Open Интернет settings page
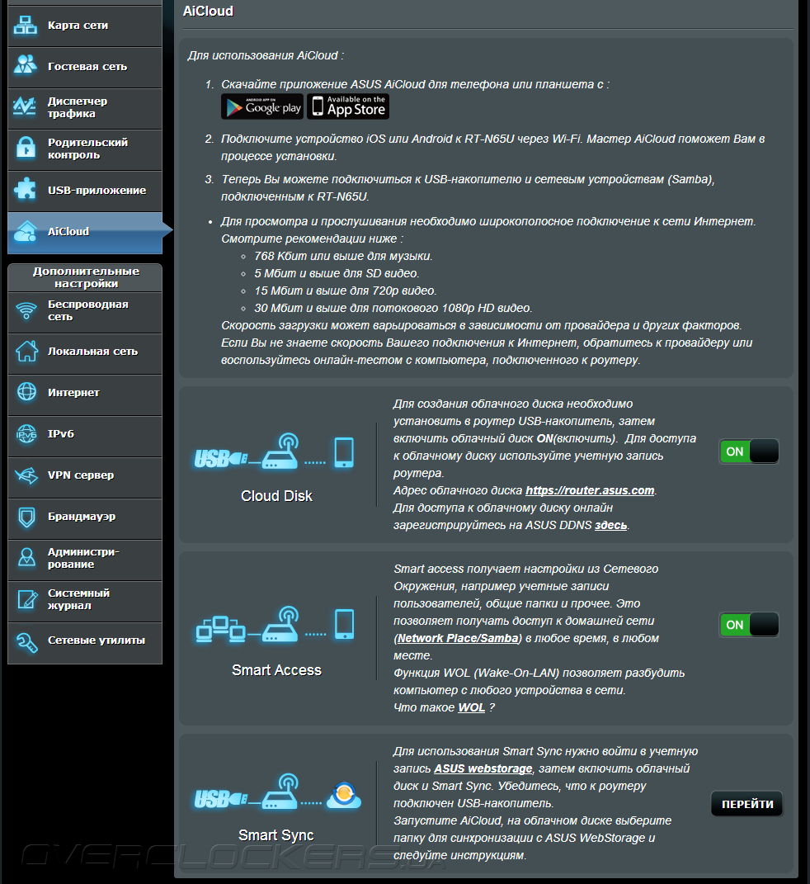Screen dimensions: 810x884 (85, 394)
